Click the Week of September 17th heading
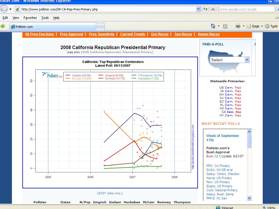Screen dimensions: 279x209 point(223,138)
